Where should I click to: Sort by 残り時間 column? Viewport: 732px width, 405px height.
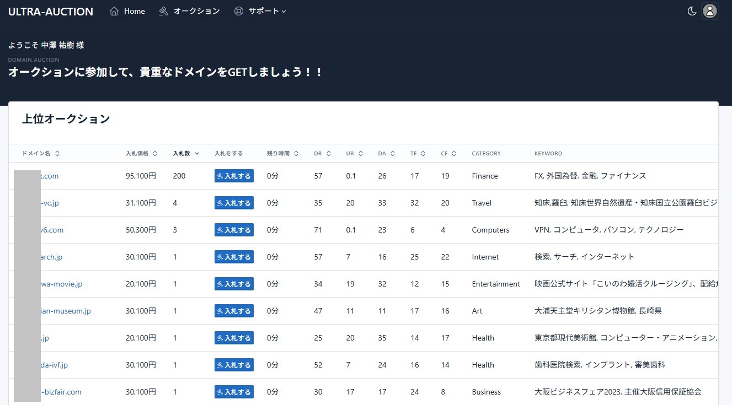tap(283, 154)
